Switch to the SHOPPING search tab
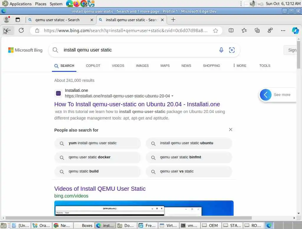 click(211, 66)
